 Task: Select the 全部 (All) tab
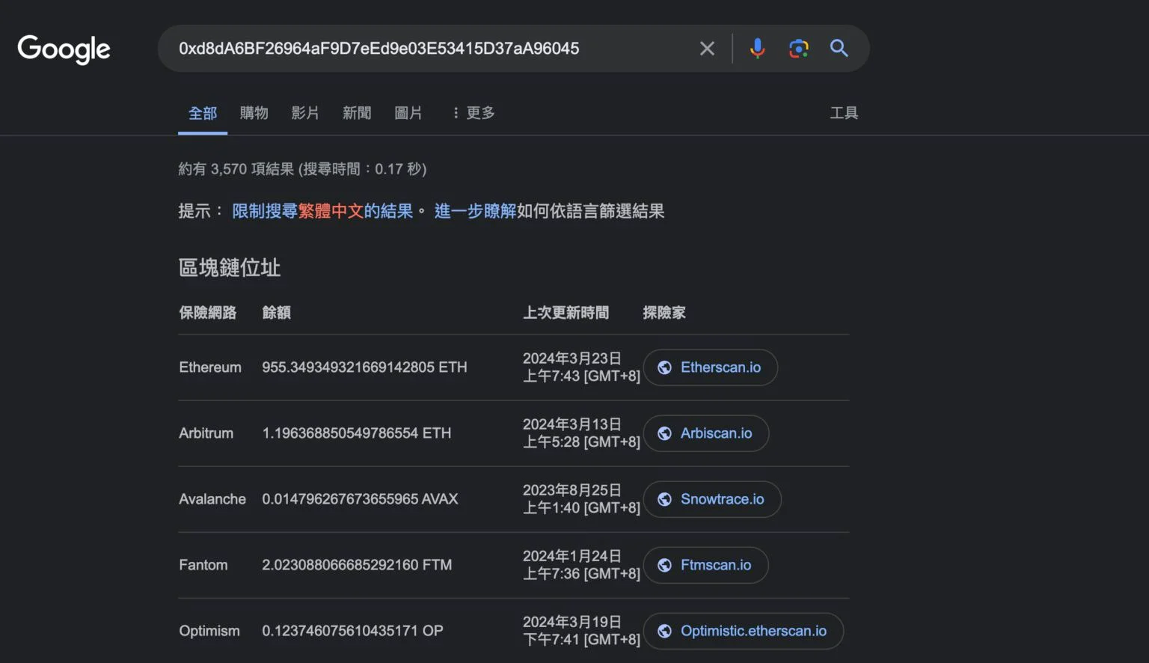tap(203, 113)
